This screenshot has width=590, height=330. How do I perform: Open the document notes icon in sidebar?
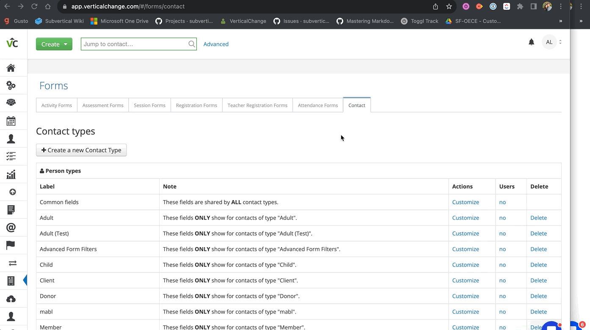click(11, 210)
